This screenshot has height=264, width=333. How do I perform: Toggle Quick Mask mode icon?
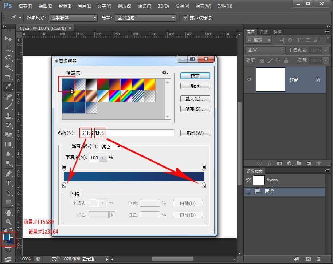[8, 249]
